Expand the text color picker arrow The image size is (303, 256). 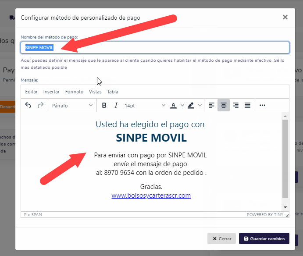[x=182, y=105]
